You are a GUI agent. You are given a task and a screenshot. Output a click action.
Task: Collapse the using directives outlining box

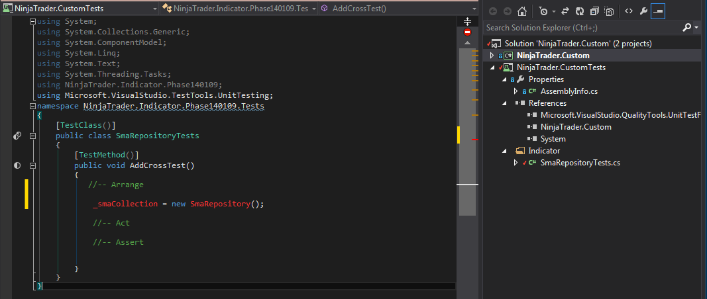[32, 22]
